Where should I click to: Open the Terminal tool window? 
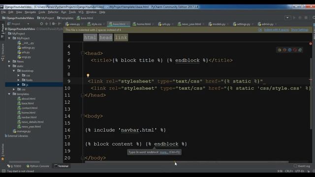coord(62,166)
